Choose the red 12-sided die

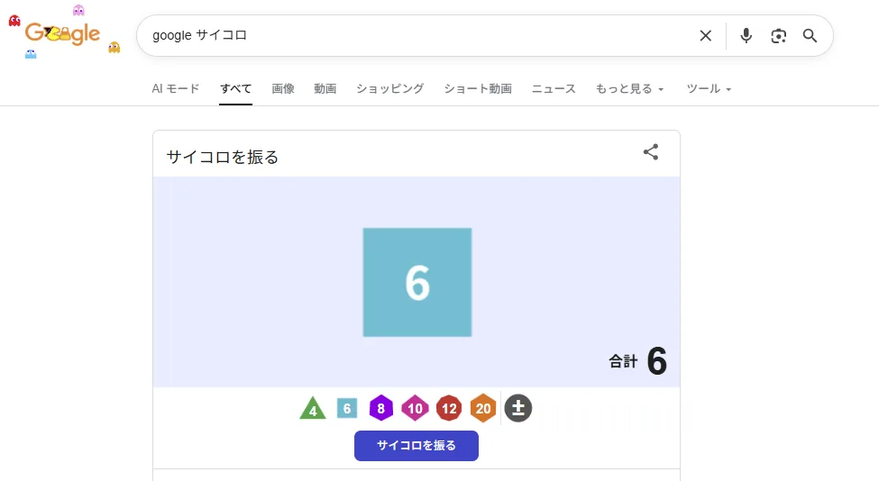pyautogui.click(x=449, y=408)
